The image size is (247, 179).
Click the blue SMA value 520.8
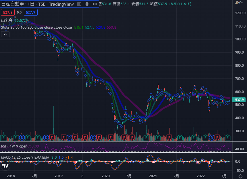click(x=101, y=27)
